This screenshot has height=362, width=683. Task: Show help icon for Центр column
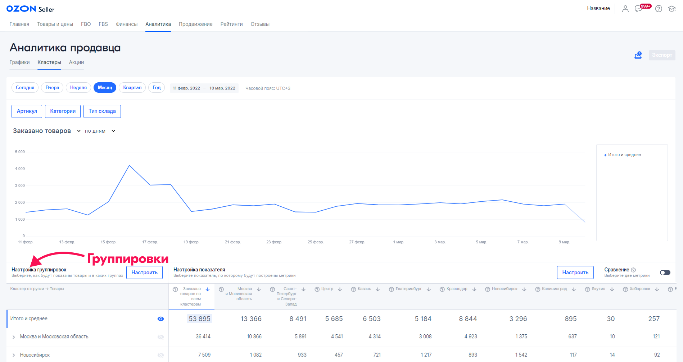click(317, 289)
